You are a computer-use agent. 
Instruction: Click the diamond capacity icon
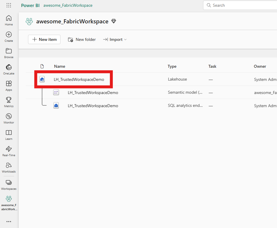click(x=114, y=21)
